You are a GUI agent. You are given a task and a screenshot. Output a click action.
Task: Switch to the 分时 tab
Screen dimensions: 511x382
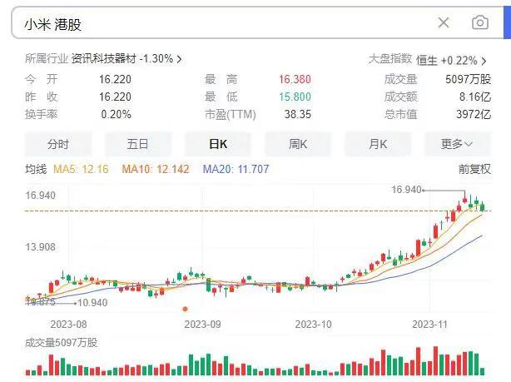[x=58, y=144]
